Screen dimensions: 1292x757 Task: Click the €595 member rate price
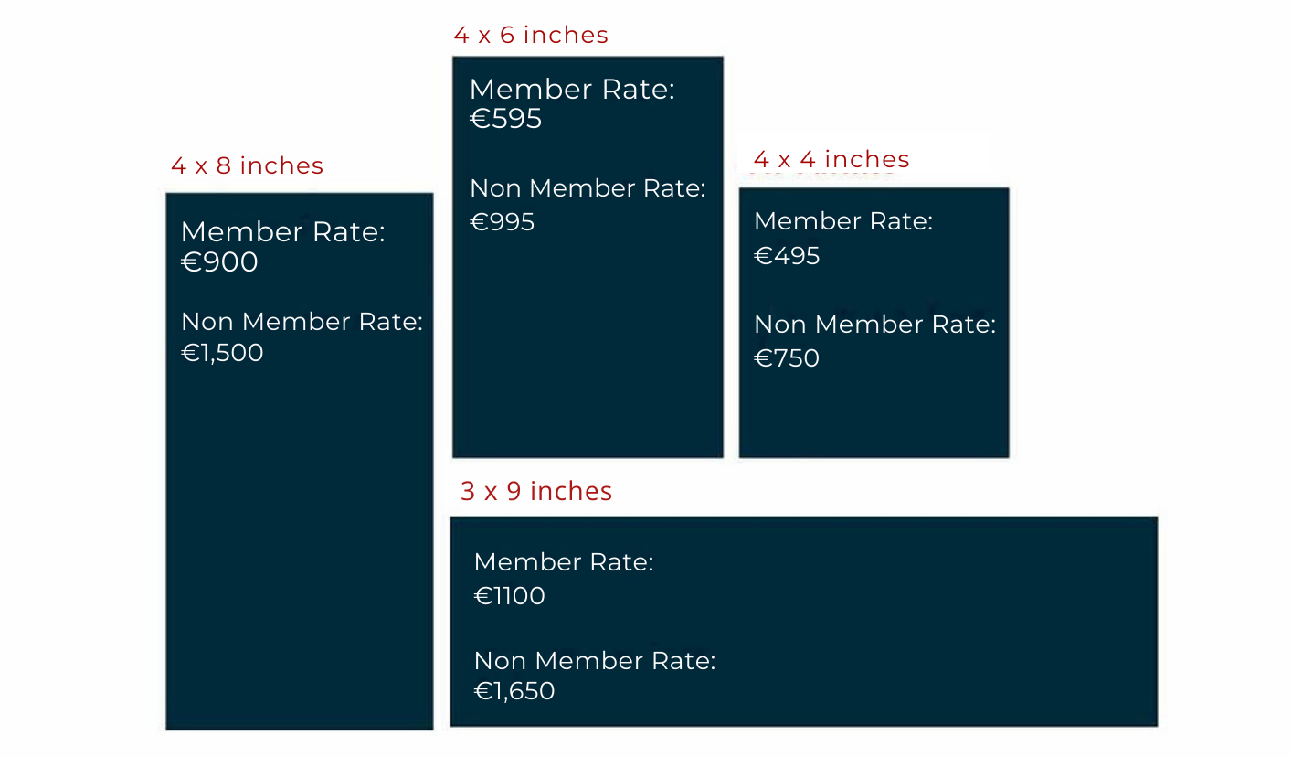point(505,119)
